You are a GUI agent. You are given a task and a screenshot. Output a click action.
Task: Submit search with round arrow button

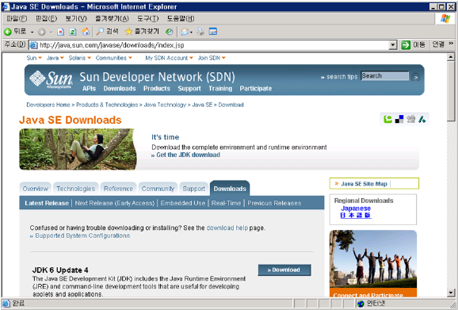point(415,78)
